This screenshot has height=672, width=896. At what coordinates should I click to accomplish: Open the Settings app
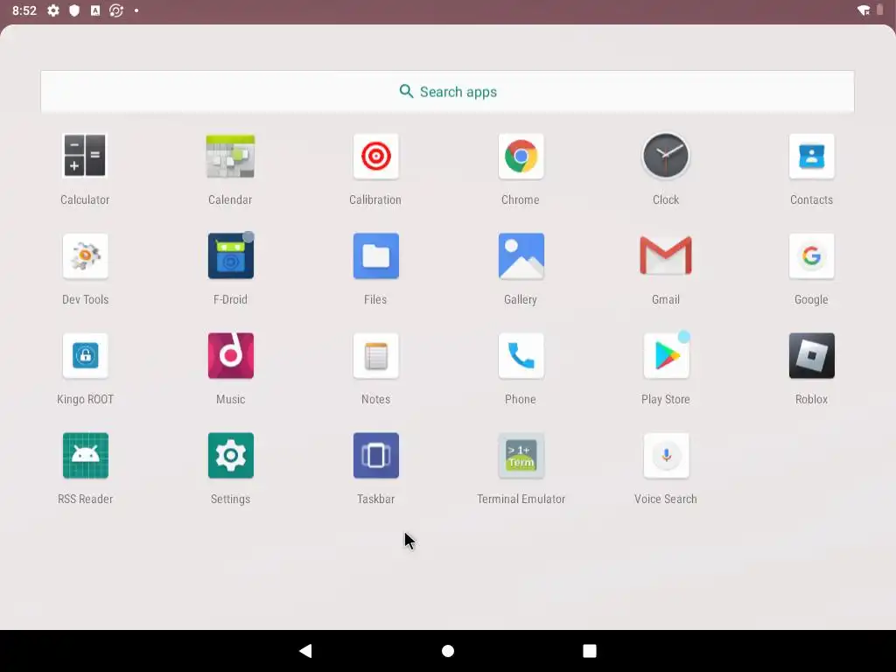coord(230,455)
